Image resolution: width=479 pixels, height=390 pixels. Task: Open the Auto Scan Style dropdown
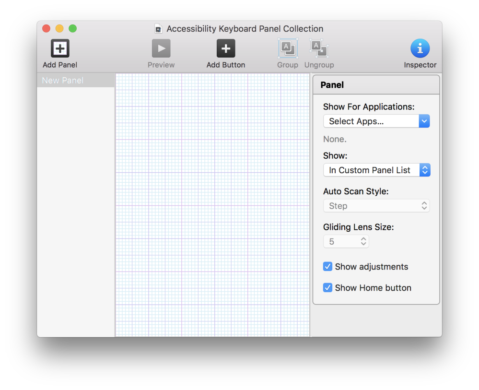(376, 205)
